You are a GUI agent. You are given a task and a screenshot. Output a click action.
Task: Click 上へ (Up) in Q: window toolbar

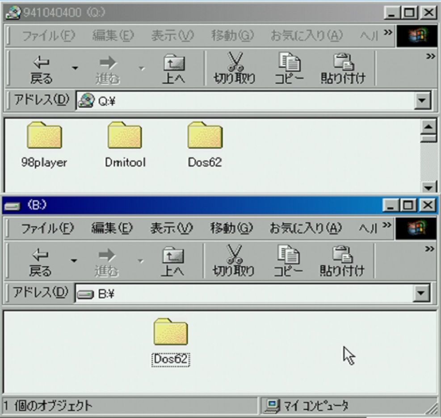coord(174,70)
